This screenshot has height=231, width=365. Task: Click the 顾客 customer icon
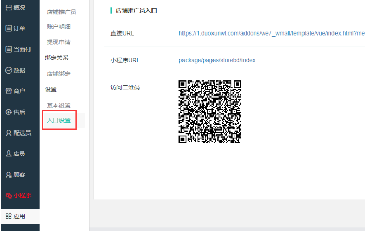(x=8, y=175)
